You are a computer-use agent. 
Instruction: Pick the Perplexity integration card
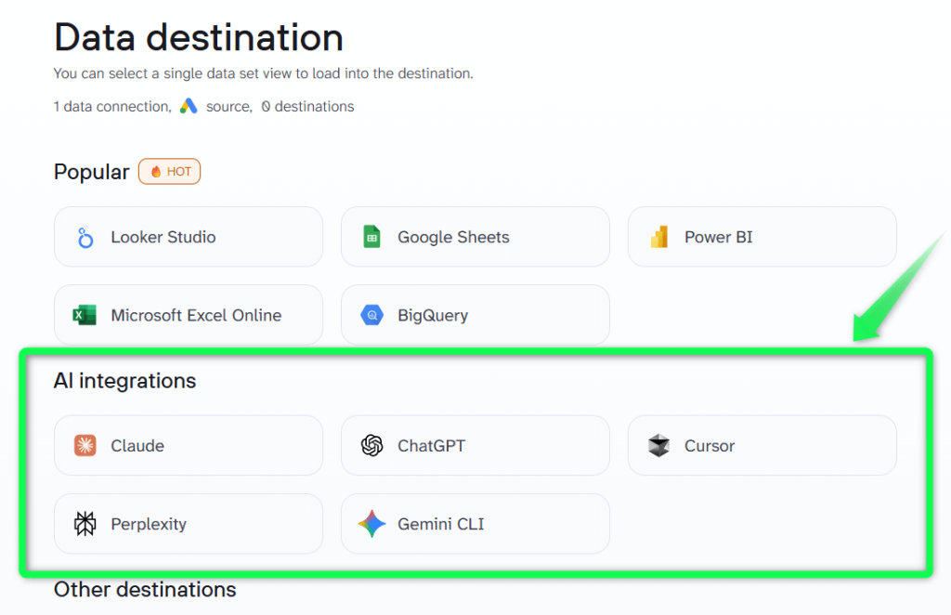(188, 523)
